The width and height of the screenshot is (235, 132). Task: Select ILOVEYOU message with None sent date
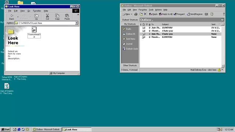coord(181,37)
